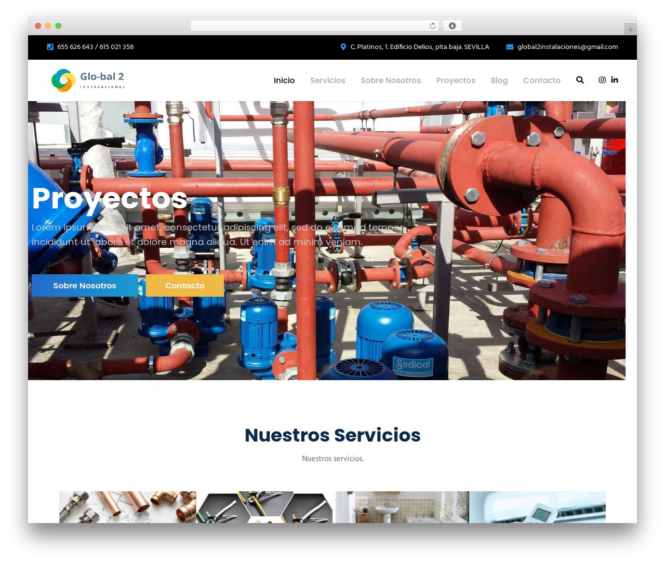Open the Contacto menu item
This screenshot has height=563, width=665.
pyautogui.click(x=542, y=81)
